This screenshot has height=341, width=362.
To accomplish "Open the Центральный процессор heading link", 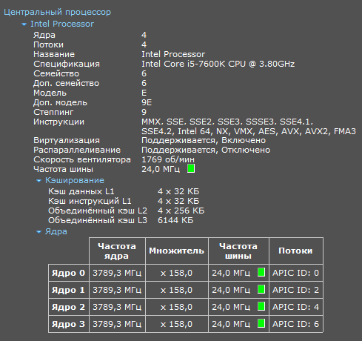I will point(57,12).
